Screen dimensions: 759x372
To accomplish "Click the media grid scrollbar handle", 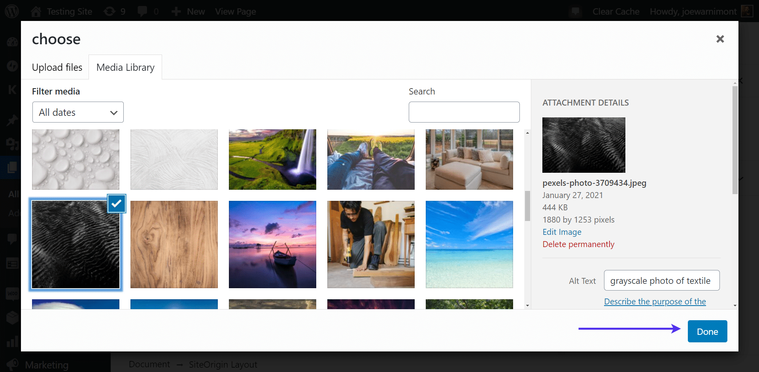I will 527,206.
